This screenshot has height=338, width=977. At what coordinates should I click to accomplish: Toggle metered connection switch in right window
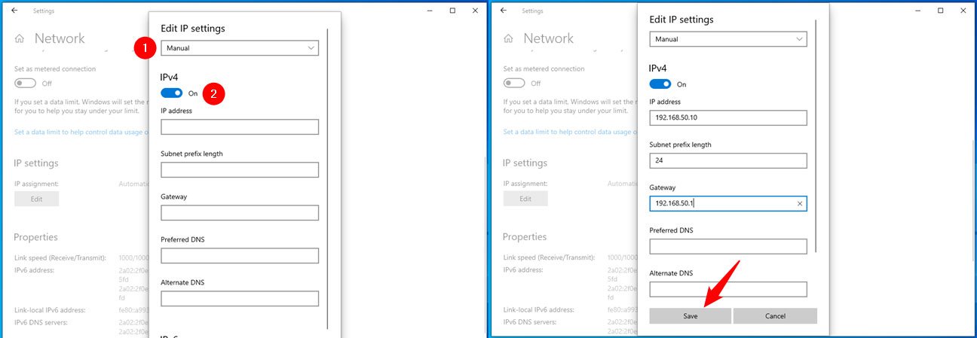514,83
